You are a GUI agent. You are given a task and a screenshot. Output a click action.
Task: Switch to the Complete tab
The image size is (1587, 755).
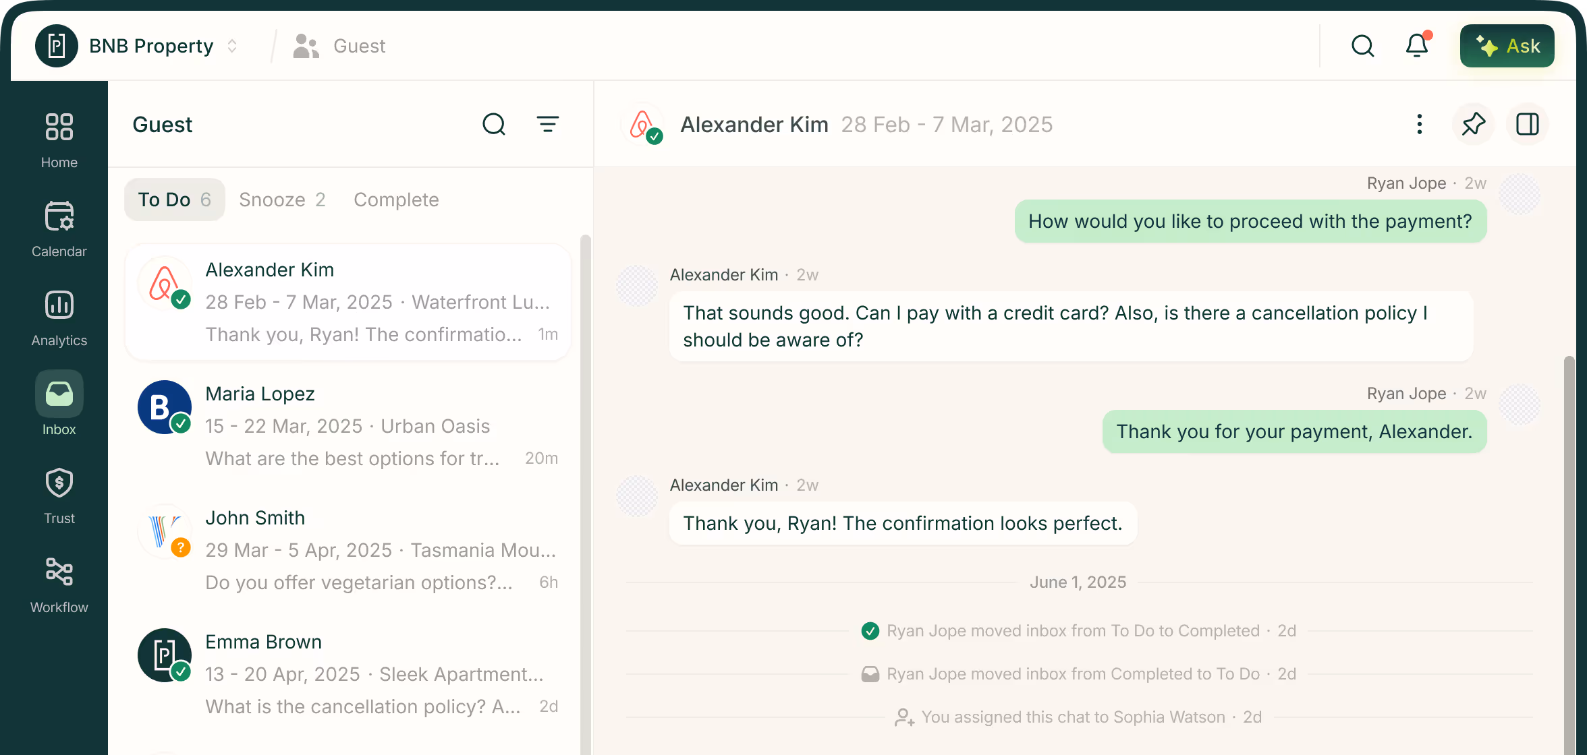click(396, 200)
